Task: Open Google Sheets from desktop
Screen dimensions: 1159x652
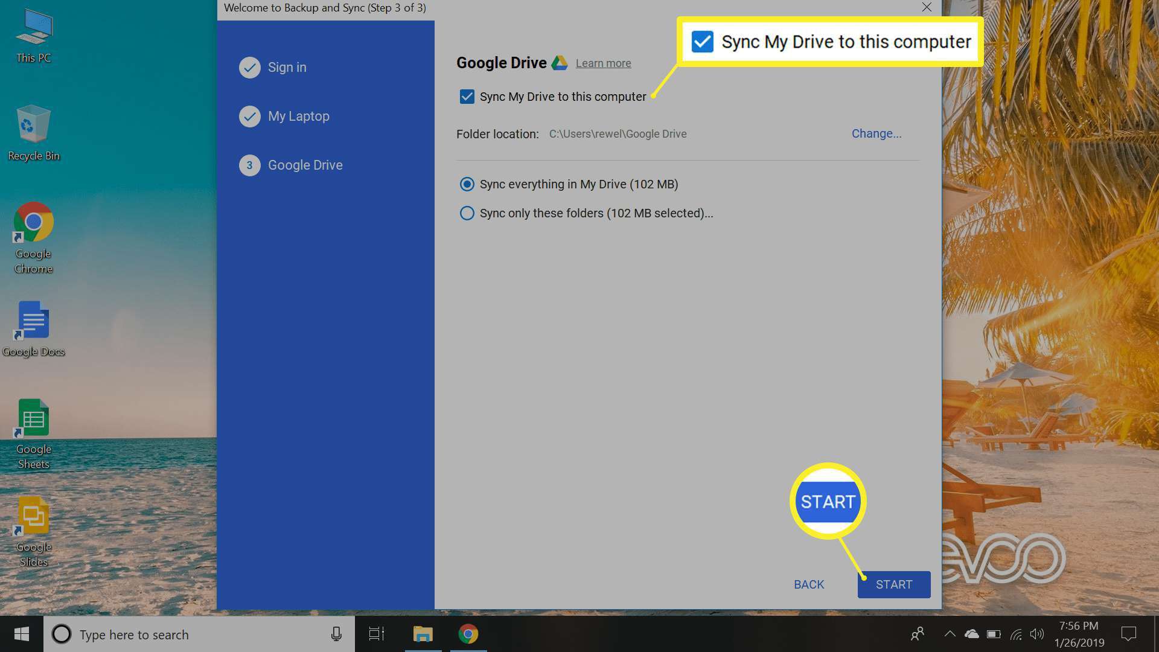Action: [x=33, y=432]
